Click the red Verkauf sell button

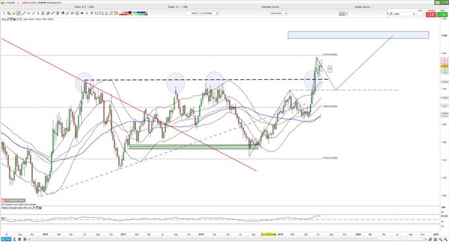[431, 14]
